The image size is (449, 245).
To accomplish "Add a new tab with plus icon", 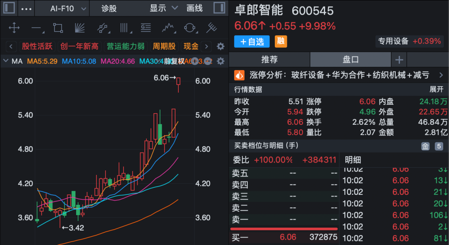I will pyautogui.click(x=399, y=60).
